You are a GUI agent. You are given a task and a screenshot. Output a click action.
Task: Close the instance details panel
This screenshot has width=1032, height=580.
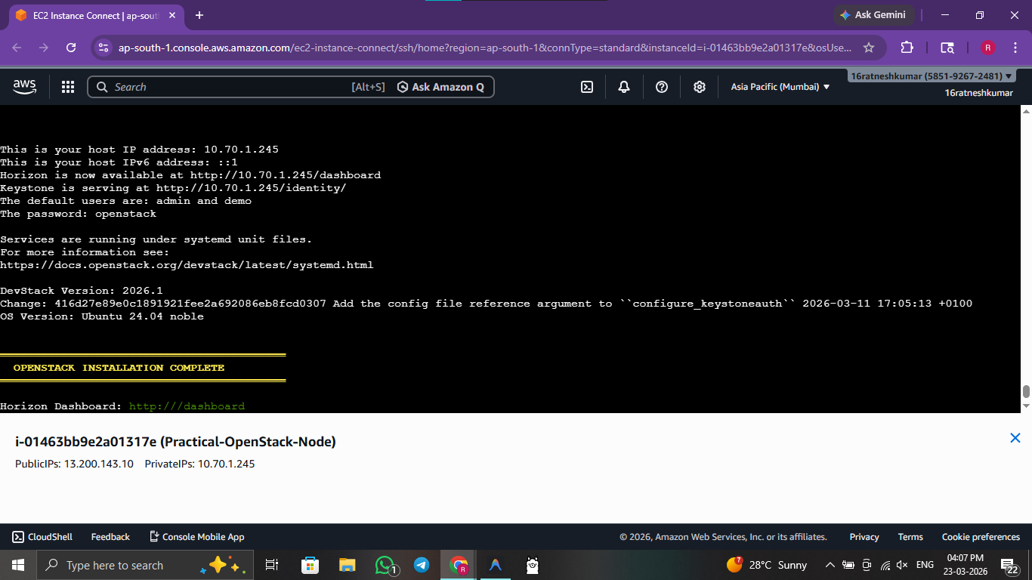[x=1015, y=438]
